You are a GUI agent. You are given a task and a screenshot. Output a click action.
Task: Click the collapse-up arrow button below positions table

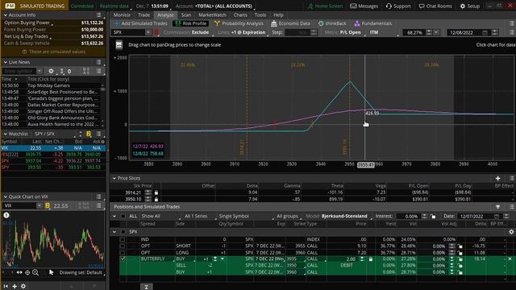coord(147,287)
